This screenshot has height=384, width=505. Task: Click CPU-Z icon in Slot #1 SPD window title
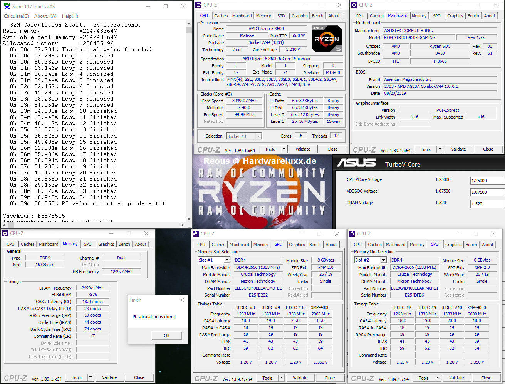[196, 234]
